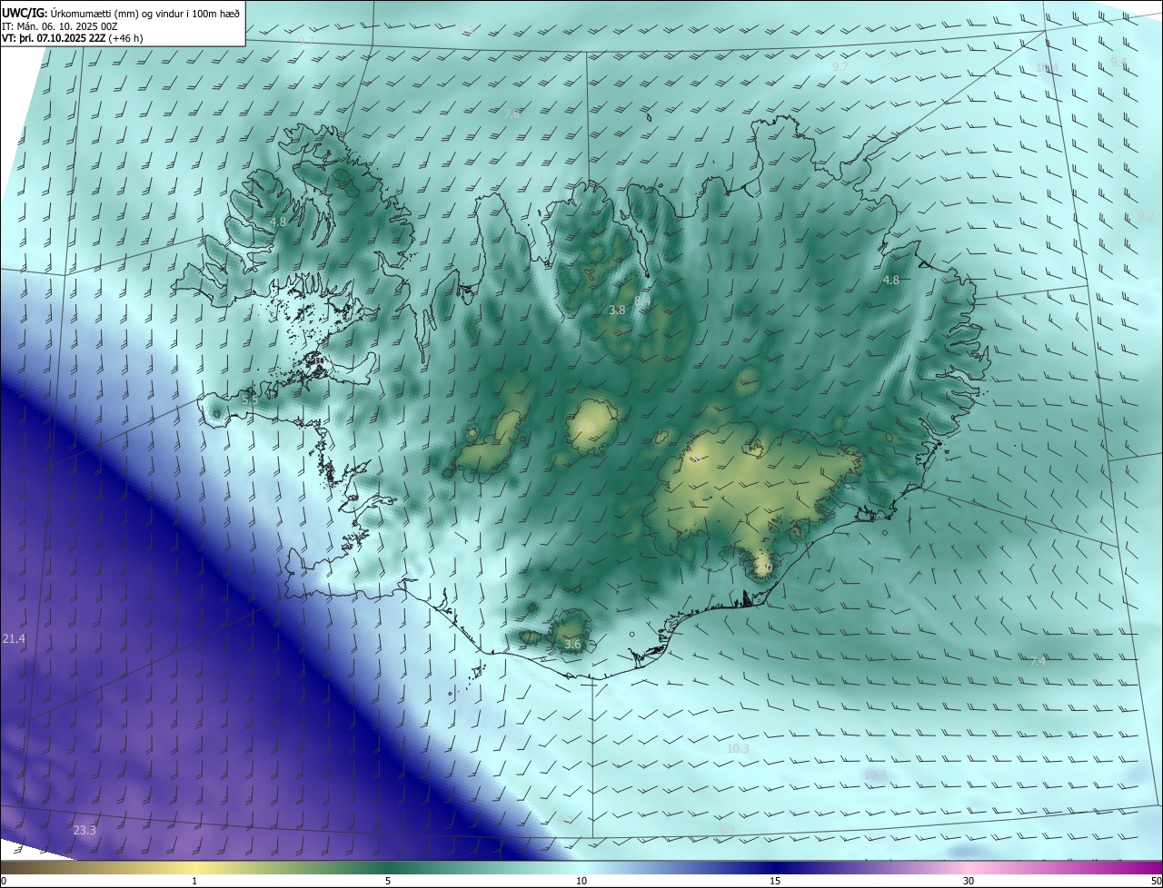Click the 21.4 value on the map

coord(14,639)
